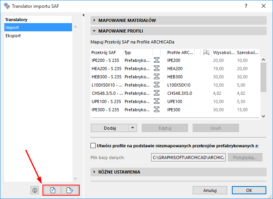Click the profile icon in HEB300 row
The height and width of the screenshot is (199, 273).
[157, 77]
